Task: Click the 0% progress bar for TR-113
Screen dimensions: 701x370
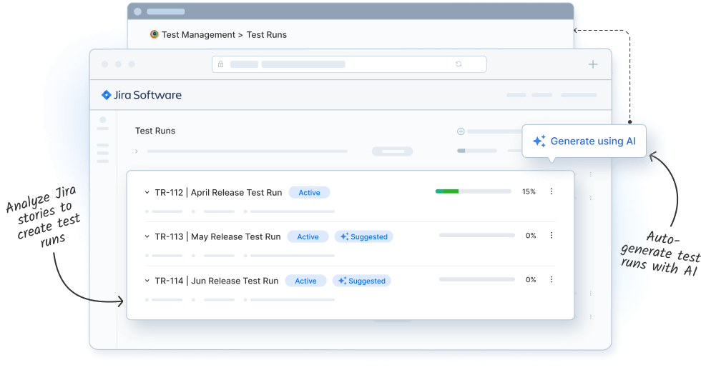Action: coord(477,235)
